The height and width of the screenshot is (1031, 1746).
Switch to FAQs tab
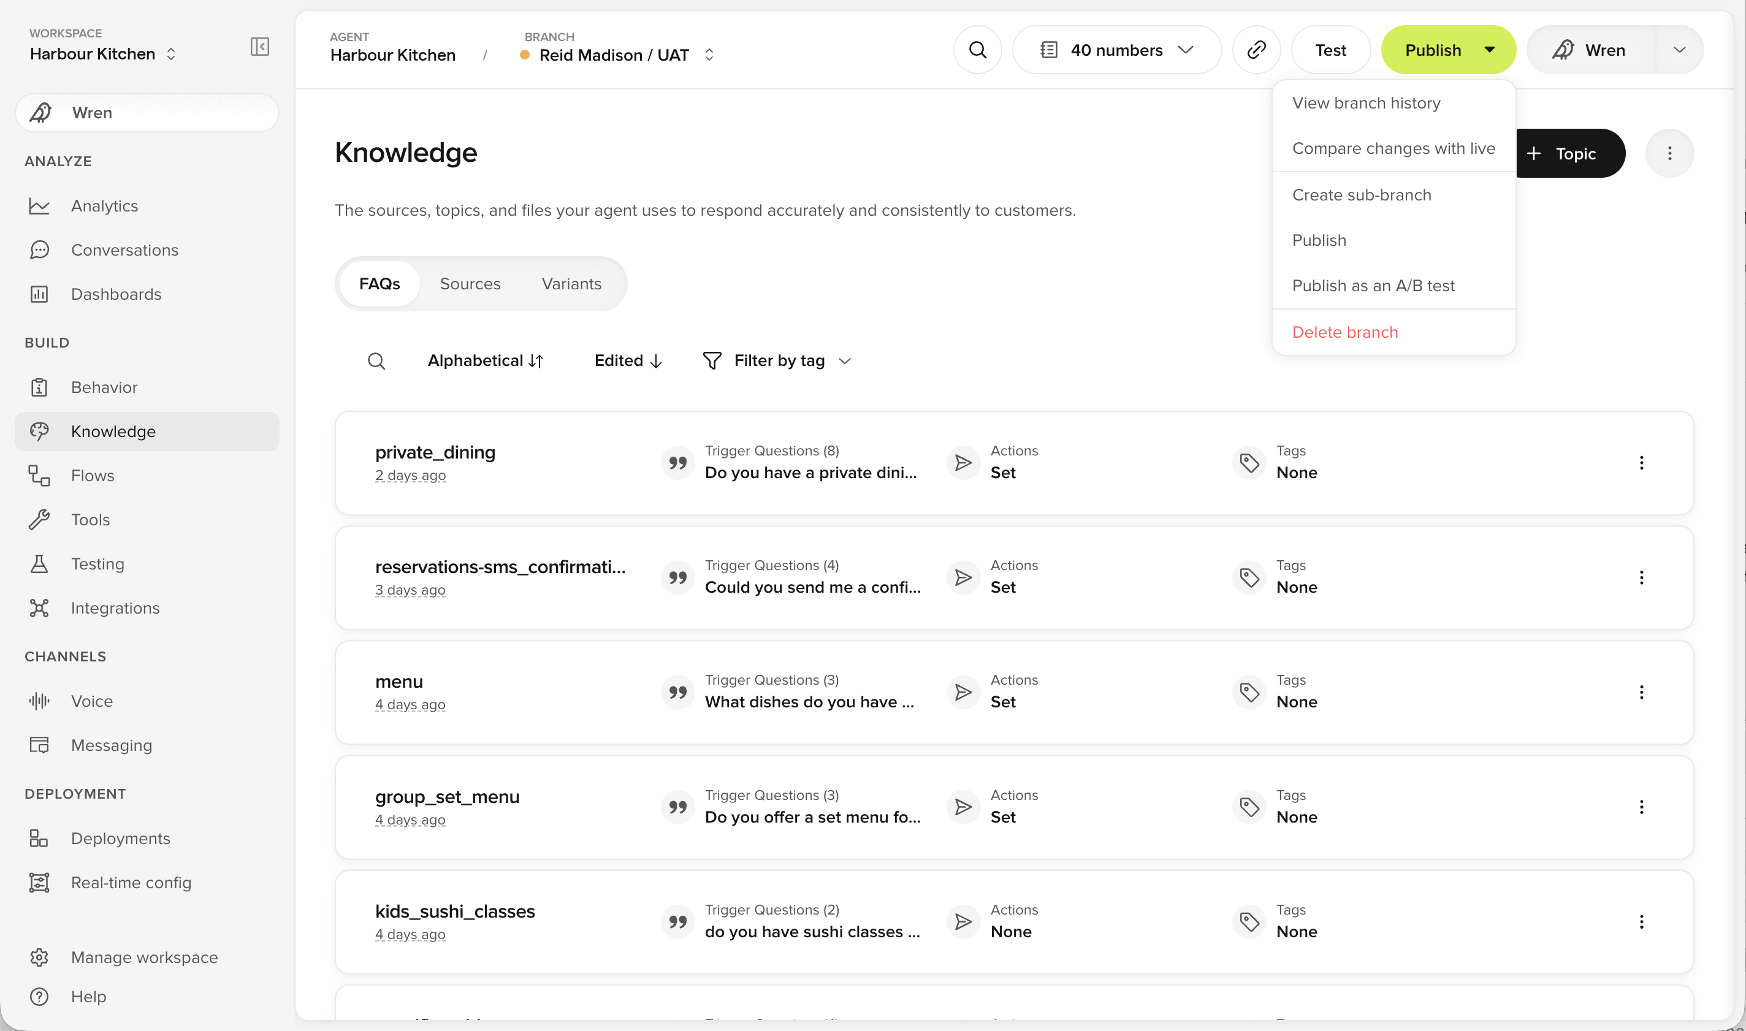click(379, 283)
